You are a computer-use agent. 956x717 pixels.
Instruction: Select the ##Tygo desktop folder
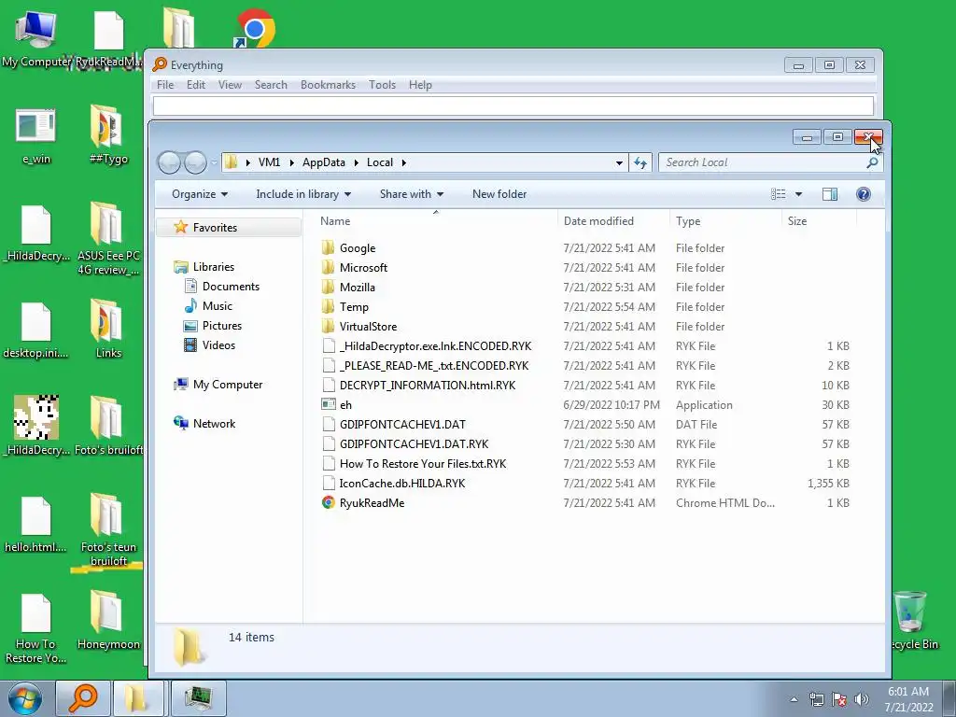point(108,134)
